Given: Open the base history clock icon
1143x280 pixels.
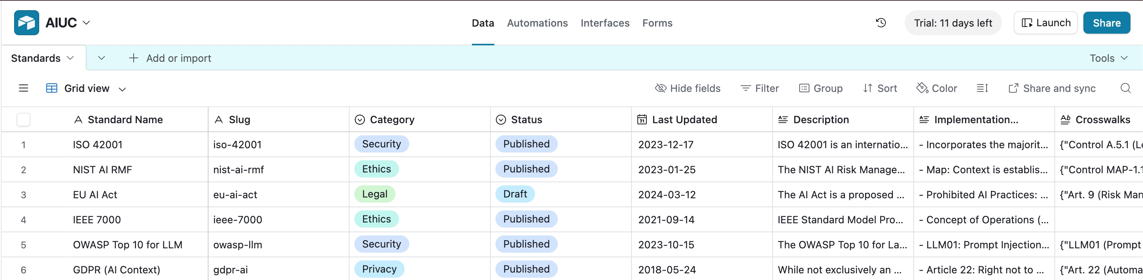Looking at the screenshot, I should coord(881,23).
